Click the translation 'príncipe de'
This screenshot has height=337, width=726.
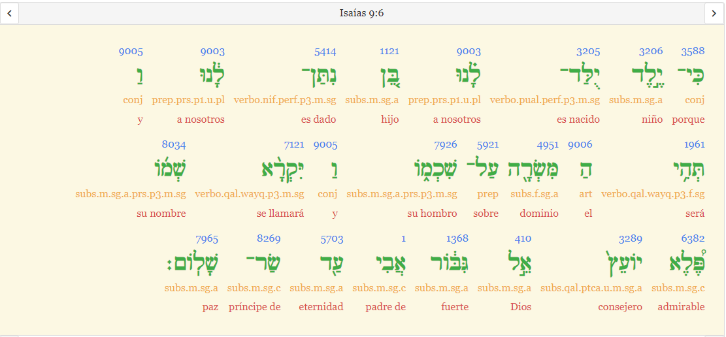(x=255, y=307)
